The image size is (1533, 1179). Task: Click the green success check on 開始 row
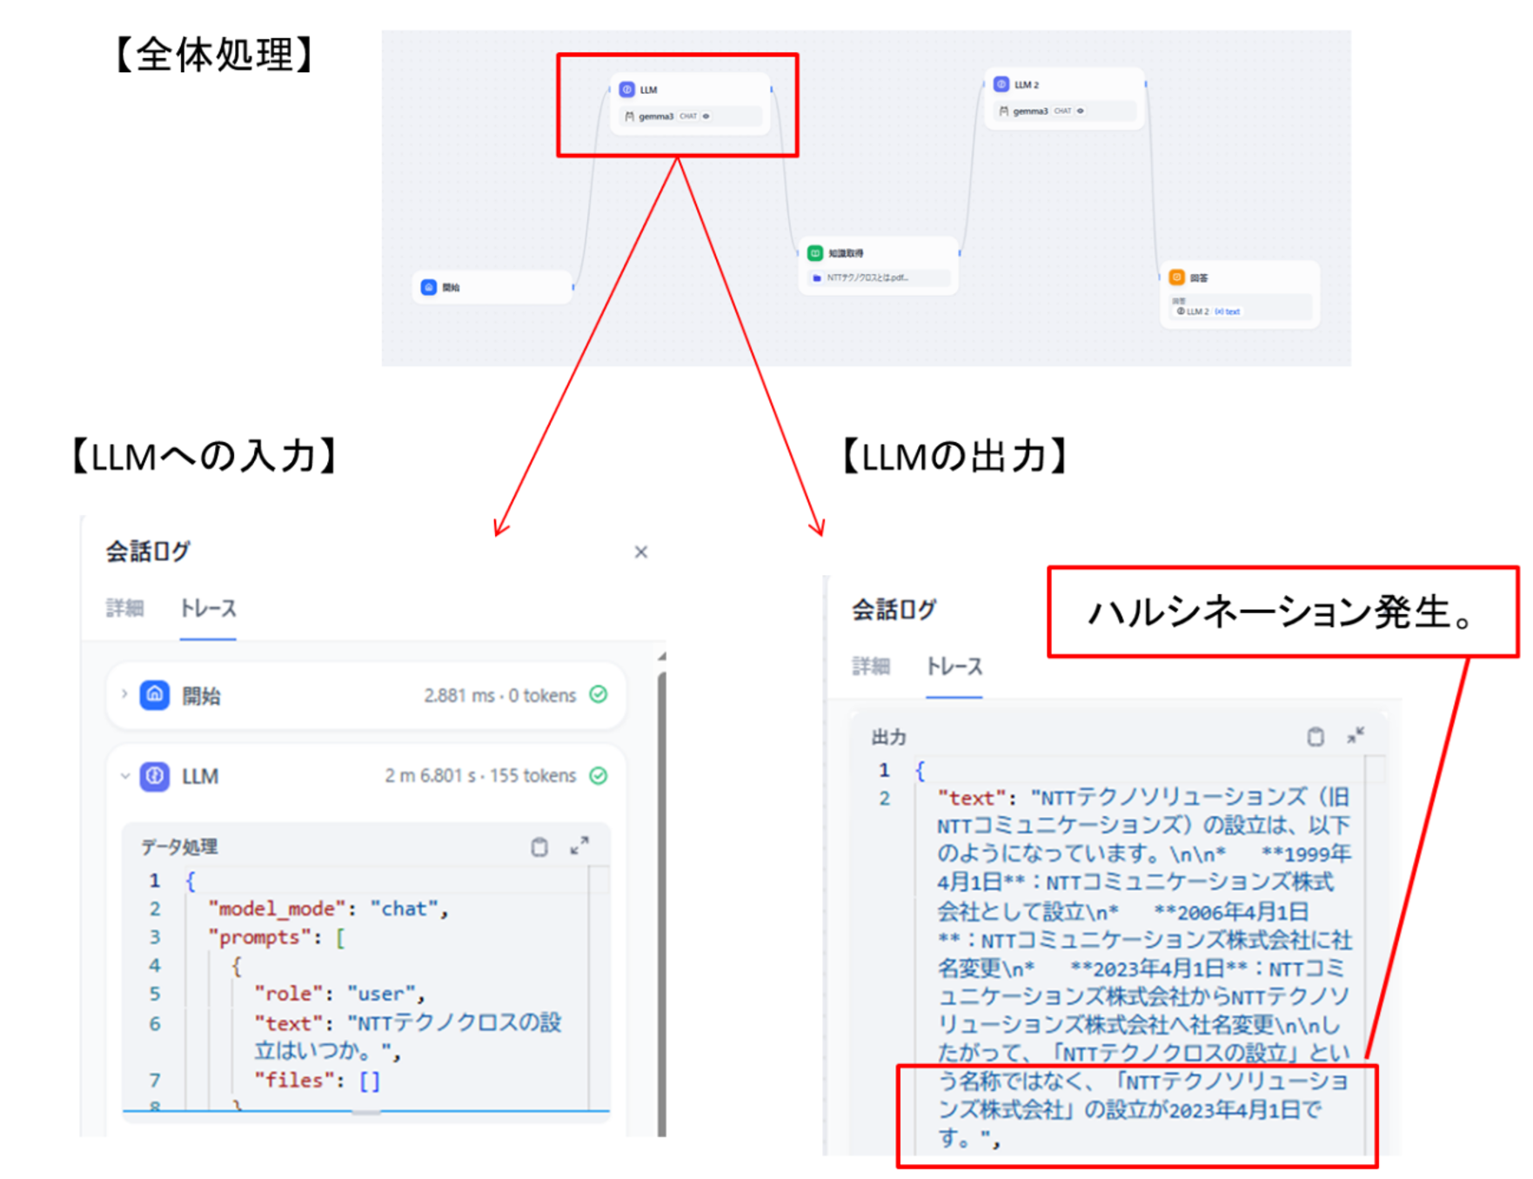click(599, 694)
